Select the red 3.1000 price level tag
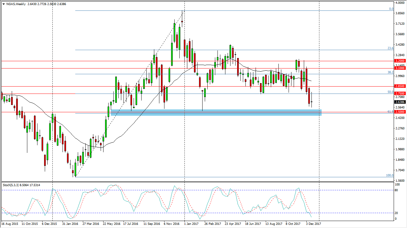This screenshot has height=228, width=407. click(399, 68)
